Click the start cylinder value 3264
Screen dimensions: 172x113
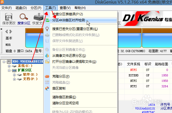[x=165, y=86]
